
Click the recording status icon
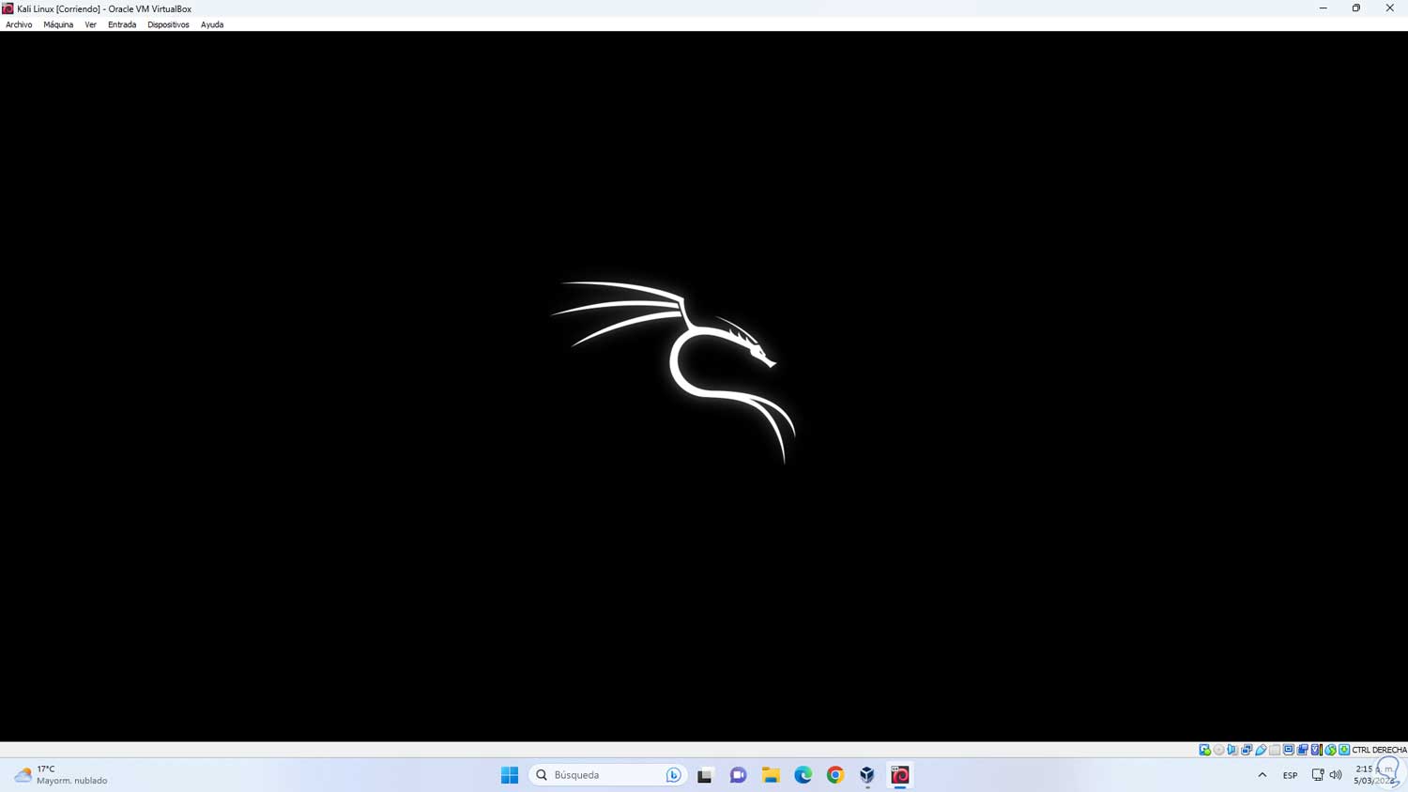coord(1303,750)
